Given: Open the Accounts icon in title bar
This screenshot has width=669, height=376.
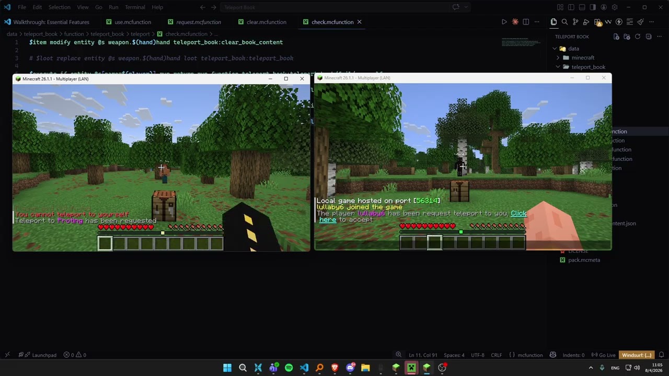Looking at the screenshot, I should point(604,7).
